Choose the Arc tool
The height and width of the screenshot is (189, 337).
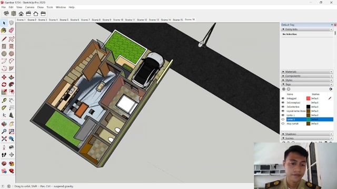(x=4, y=61)
